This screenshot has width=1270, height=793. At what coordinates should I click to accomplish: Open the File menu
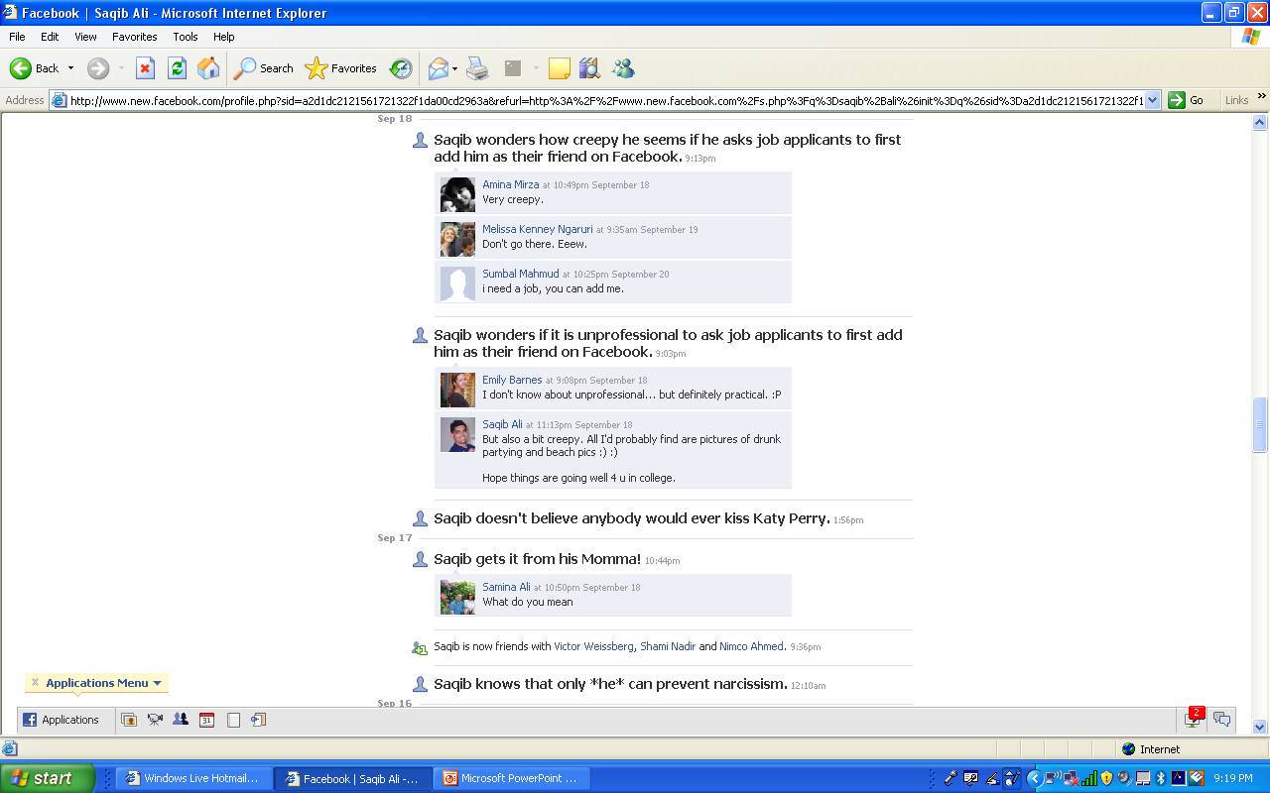point(17,37)
